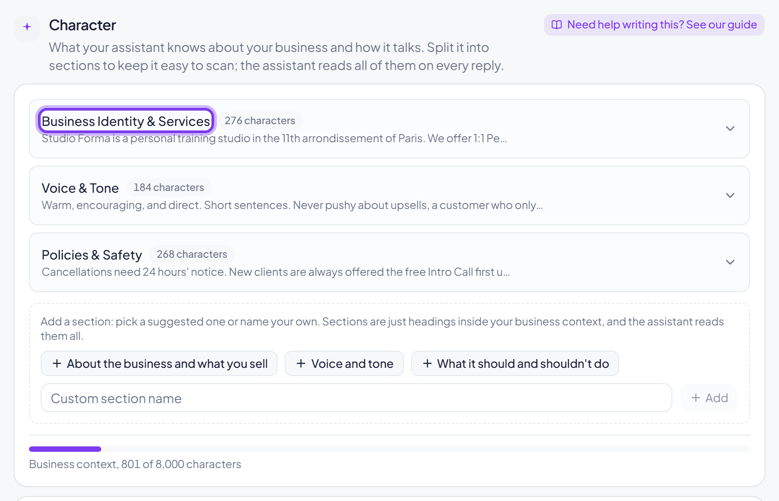Click the business context character progress bar
The image size is (779, 501).
click(389, 449)
